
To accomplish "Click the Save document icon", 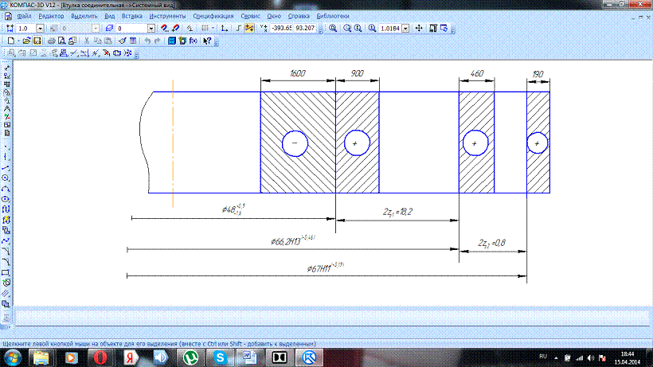I will point(37,39).
